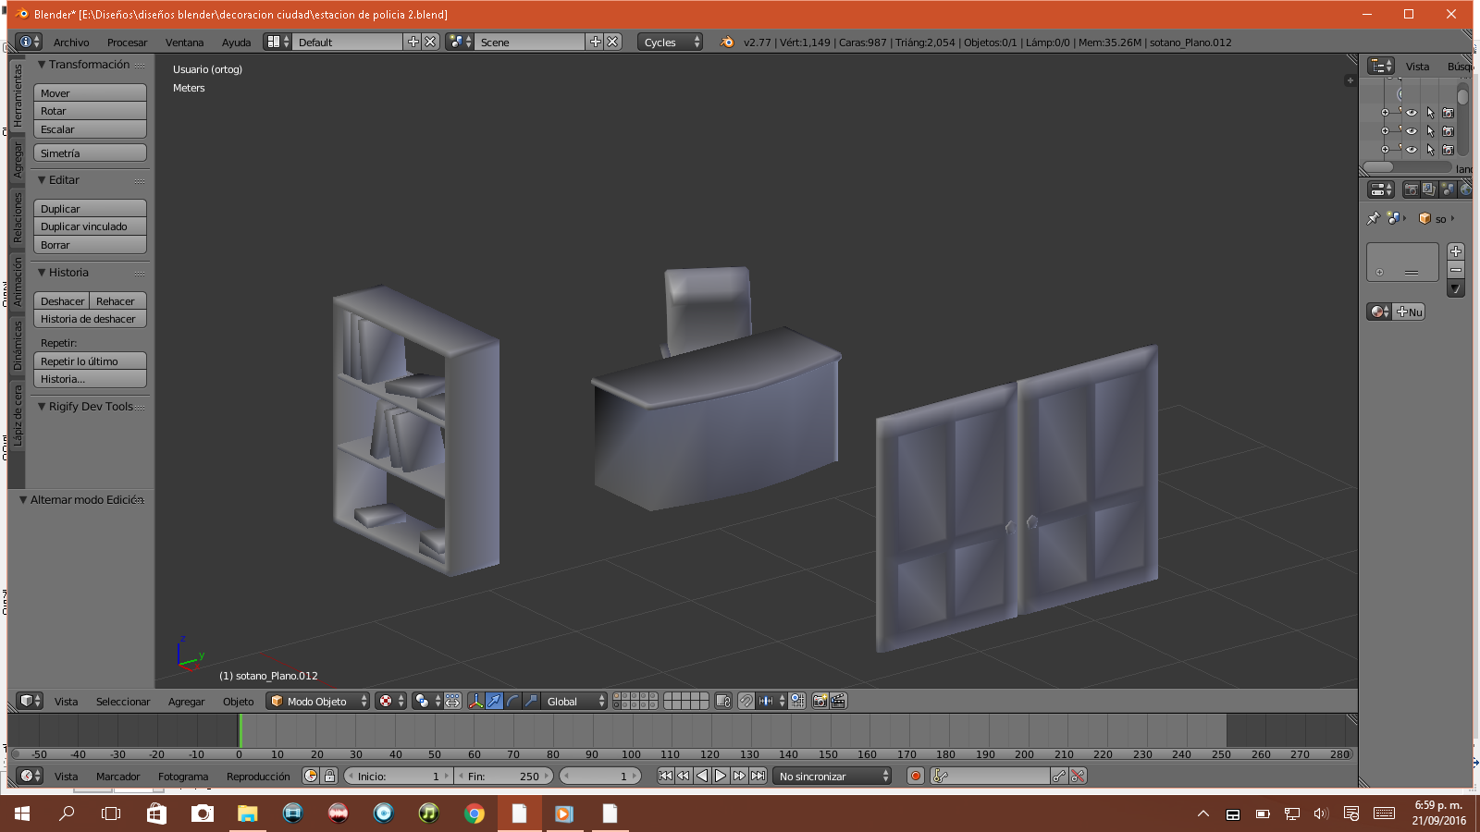Toggle selectability arrow of second outliner object
The image size is (1480, 832).
tap(1430, 131)
